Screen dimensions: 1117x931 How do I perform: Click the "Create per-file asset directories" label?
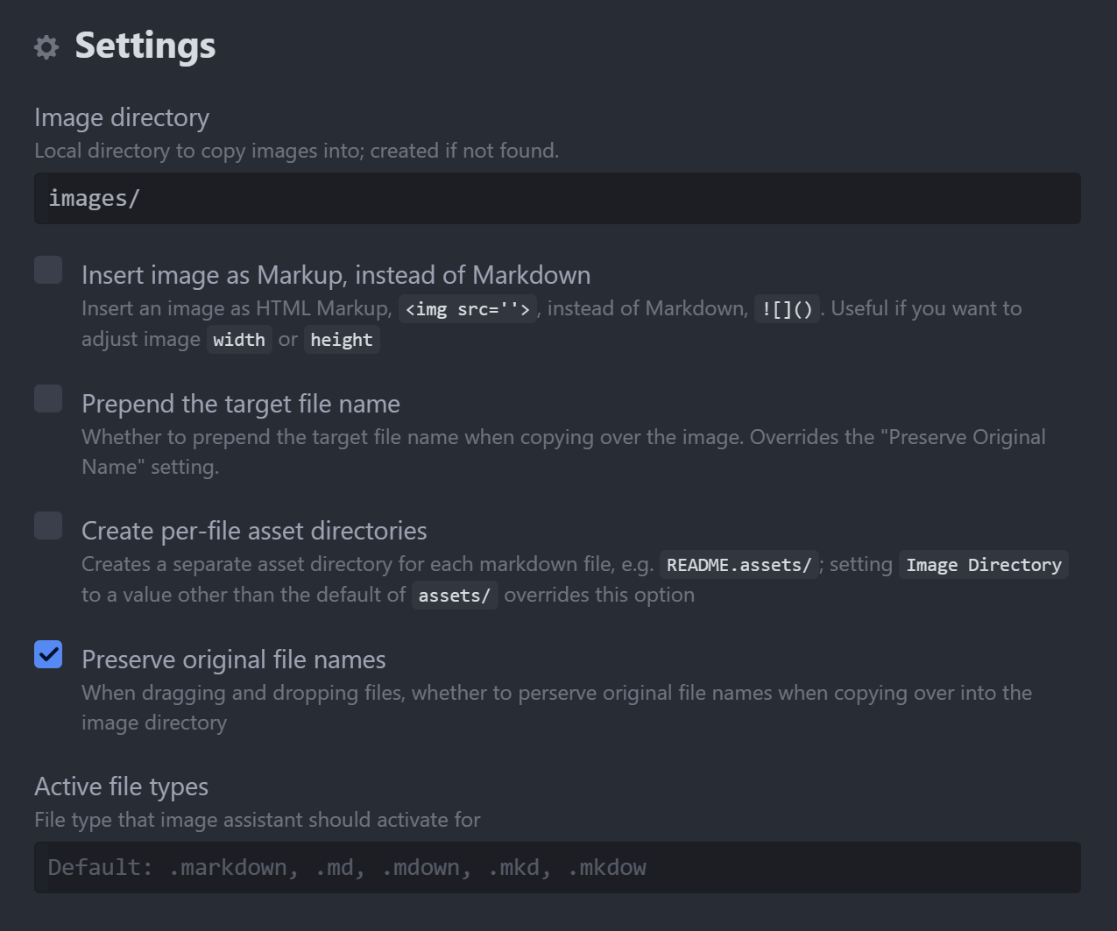tap(254, 530)
